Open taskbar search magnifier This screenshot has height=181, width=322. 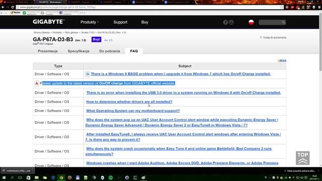12,177
